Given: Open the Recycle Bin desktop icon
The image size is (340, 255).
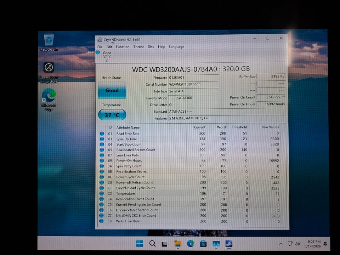Looking at the screenshot, I should click(x=49, y=42).
